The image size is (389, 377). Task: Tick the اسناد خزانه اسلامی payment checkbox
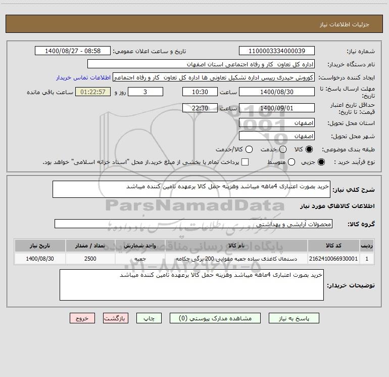tap(245, 162)
